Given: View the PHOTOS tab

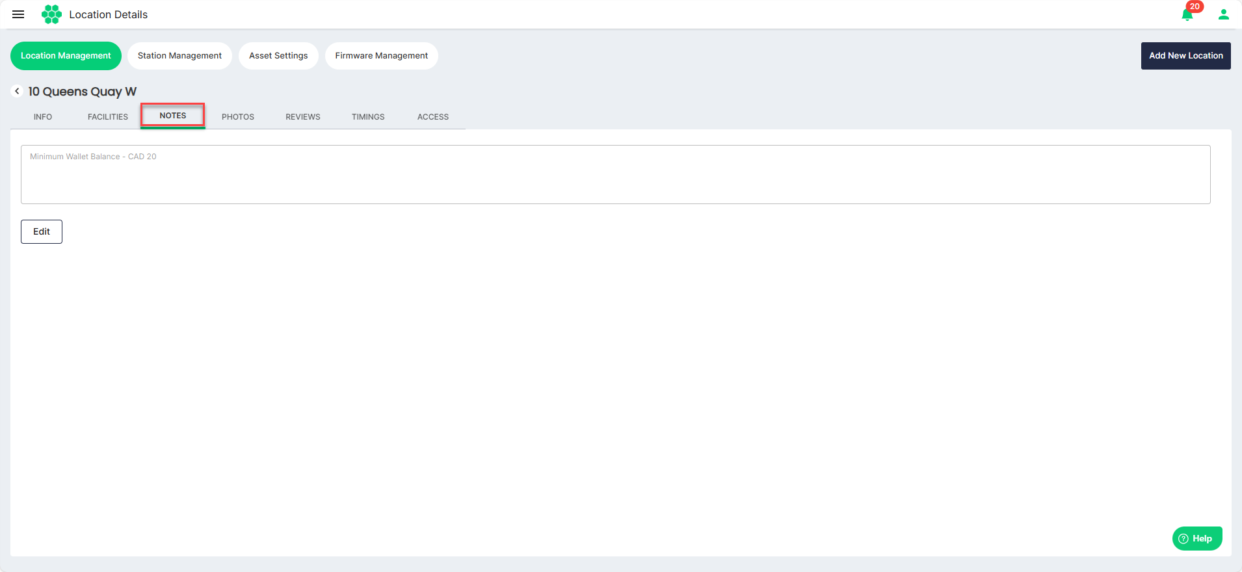Looking at the screenshot, I should [x=238, y=117].
